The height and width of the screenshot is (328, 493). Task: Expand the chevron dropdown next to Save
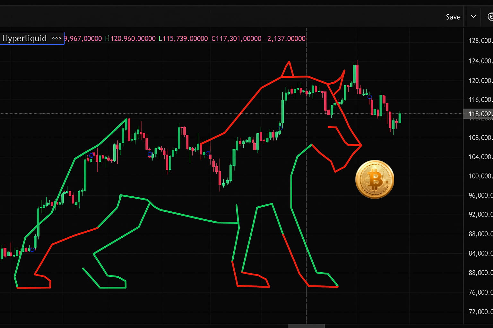click(473, 17)
